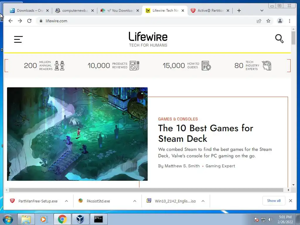Open the Chrome profile avatar
The height and width of the screenshot is (225, 300).
pyautogui.click(x=280, y=21)
